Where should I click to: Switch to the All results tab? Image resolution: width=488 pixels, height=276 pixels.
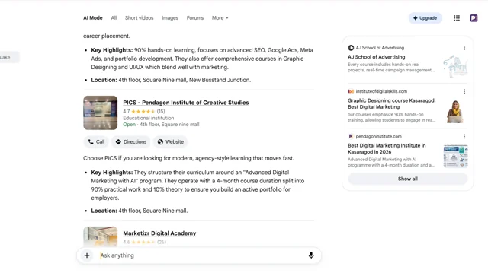(114, 18)
